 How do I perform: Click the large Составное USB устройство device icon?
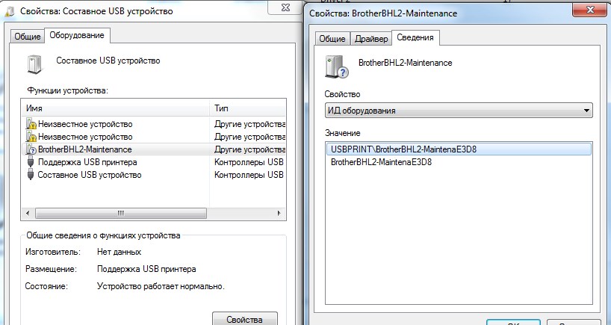point(34,64)
